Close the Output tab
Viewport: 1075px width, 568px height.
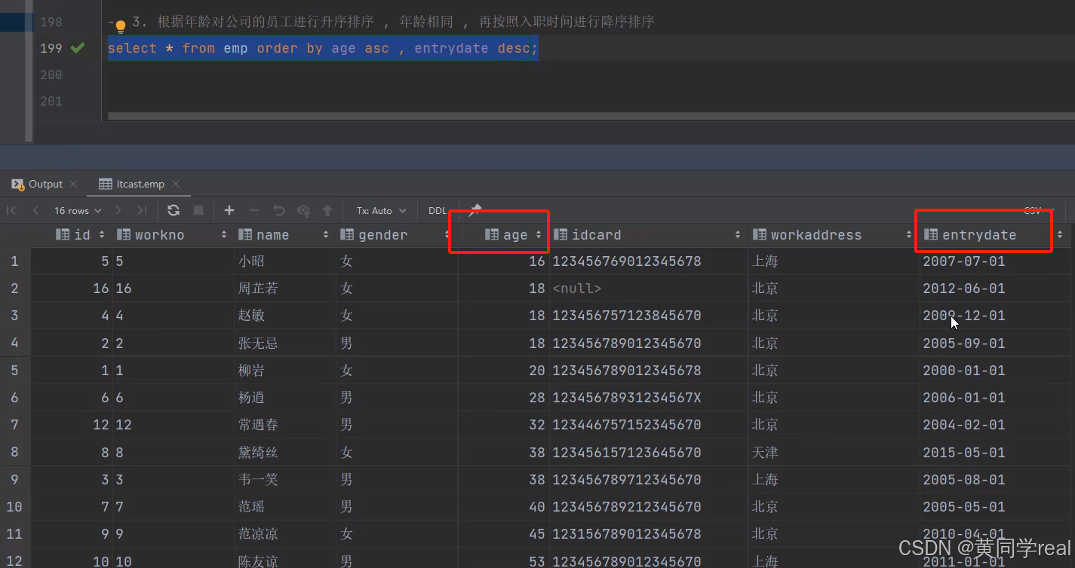(x=73, y=184)
